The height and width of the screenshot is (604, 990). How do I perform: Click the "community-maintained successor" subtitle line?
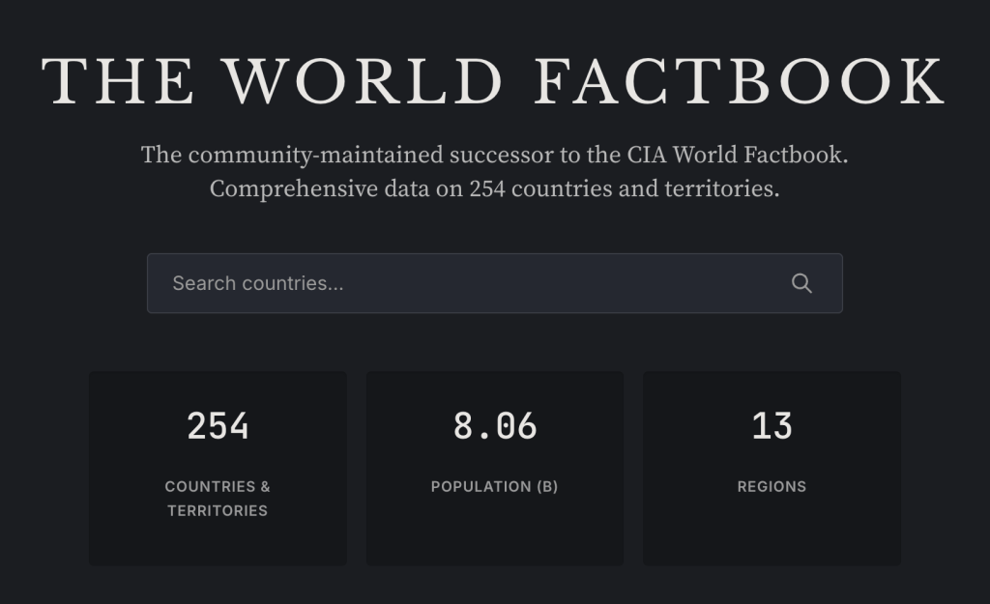click(x=387, y=155)
